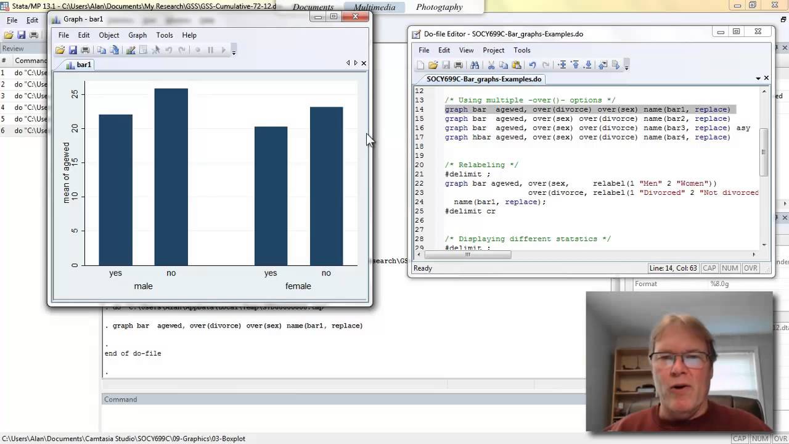Click Save icon in main Stata toolbar

coord(22,35)
